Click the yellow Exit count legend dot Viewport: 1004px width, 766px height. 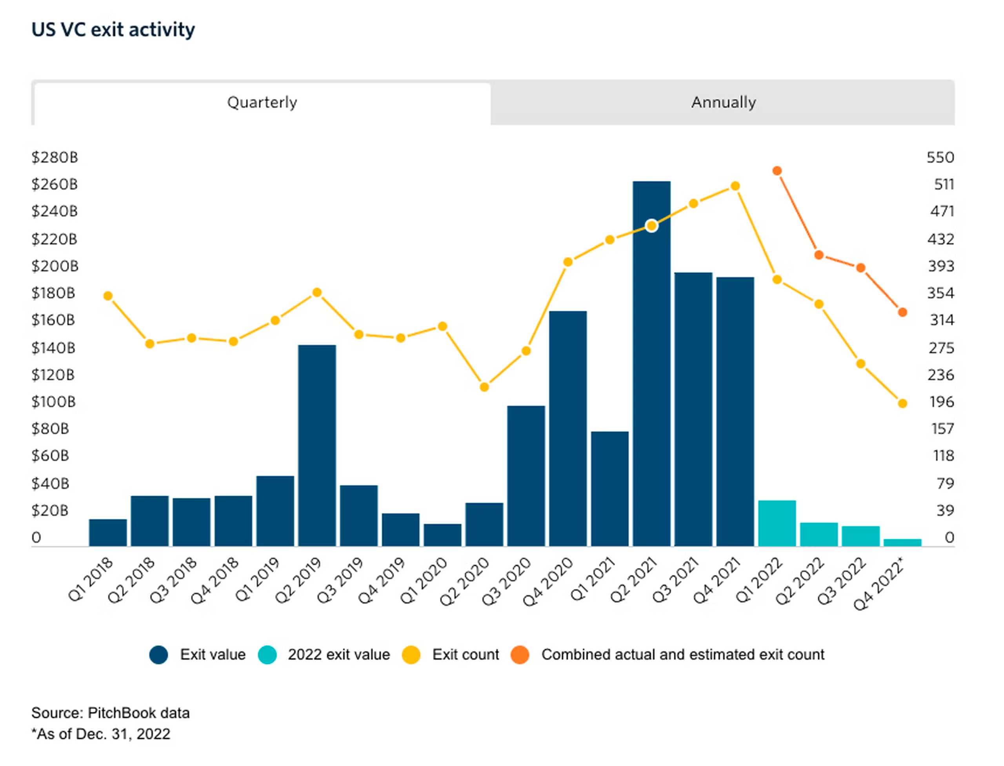pyautogui.click(x=411, y=655)
